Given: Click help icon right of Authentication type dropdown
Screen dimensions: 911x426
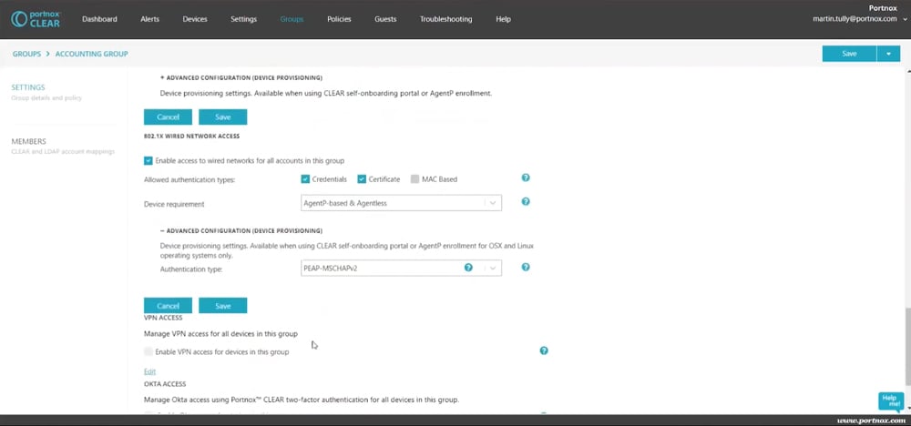Looking at the screenshot, I should (x=526, y=268).
